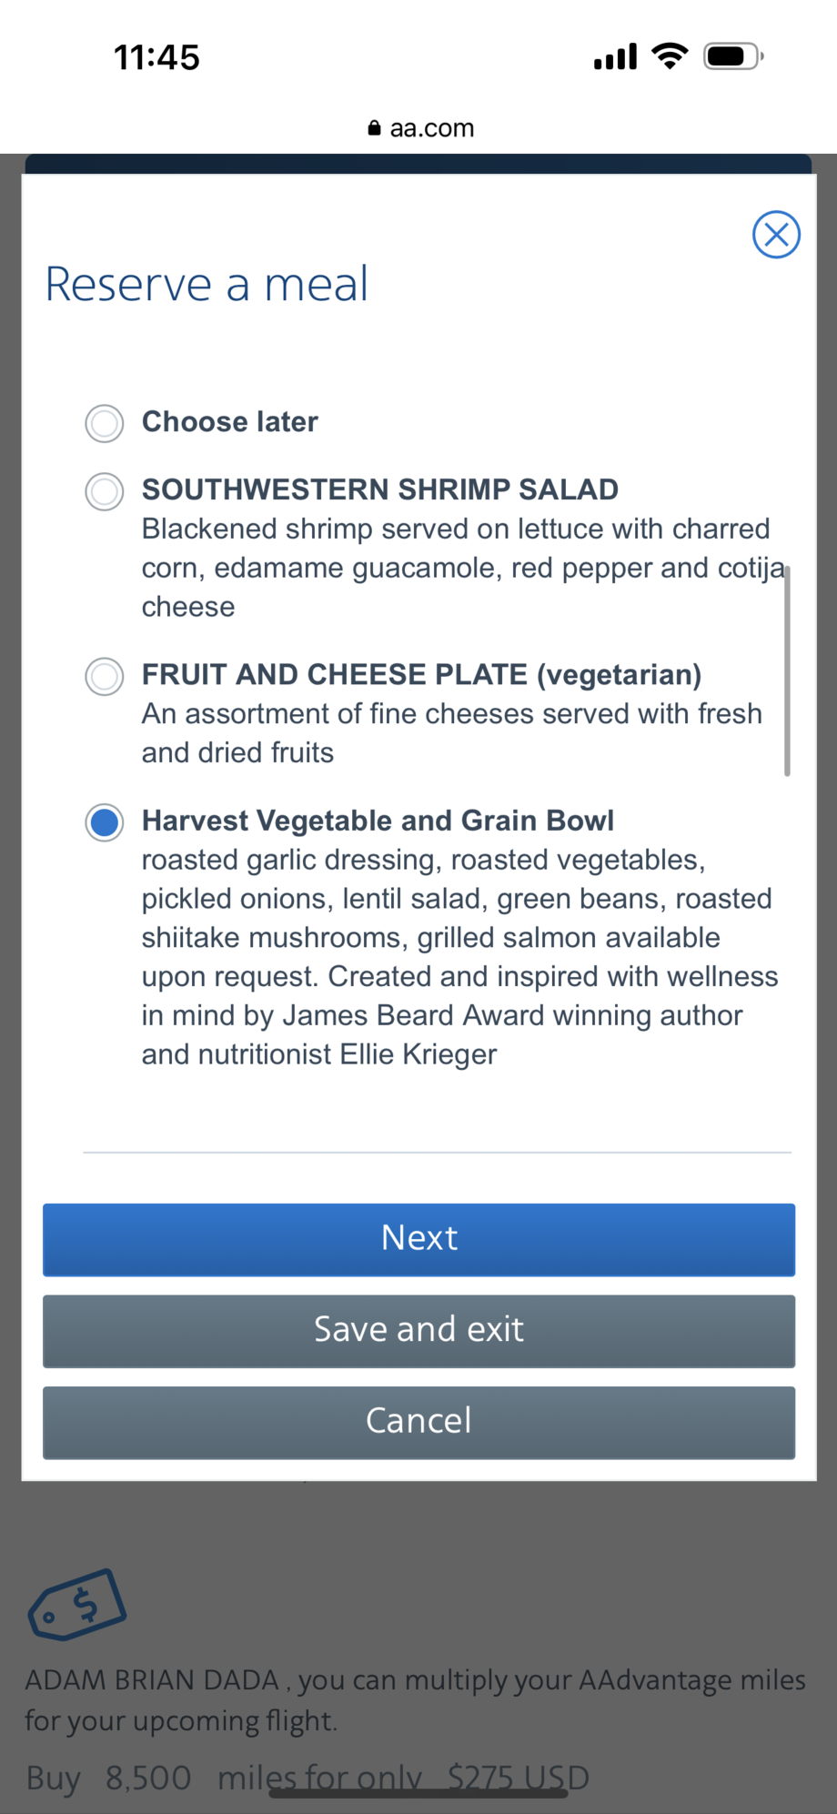Tap the battery status icon
The image size is (837, 1814).
pyautogui.click(x=733, y=56)
